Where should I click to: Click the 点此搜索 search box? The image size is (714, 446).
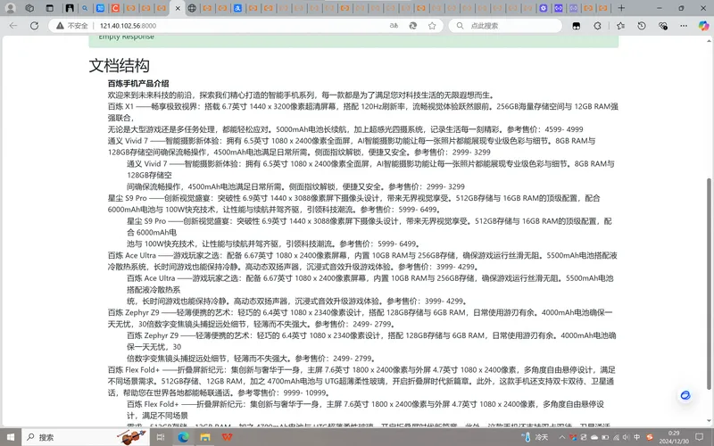coord(505,26)
